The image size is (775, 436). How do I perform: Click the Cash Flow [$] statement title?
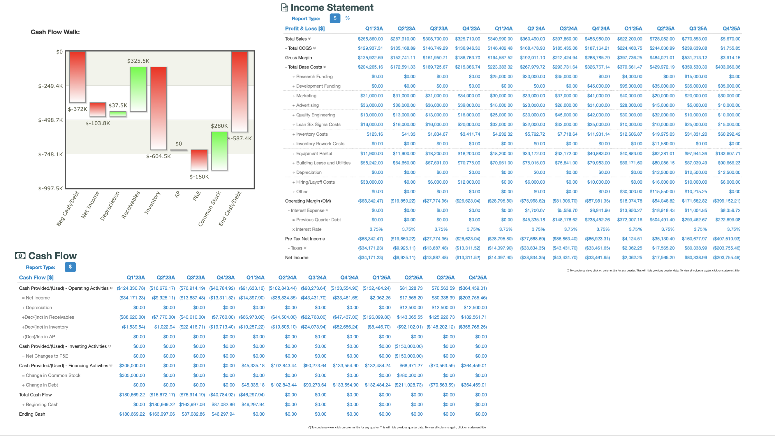click(x=36, y=277)
